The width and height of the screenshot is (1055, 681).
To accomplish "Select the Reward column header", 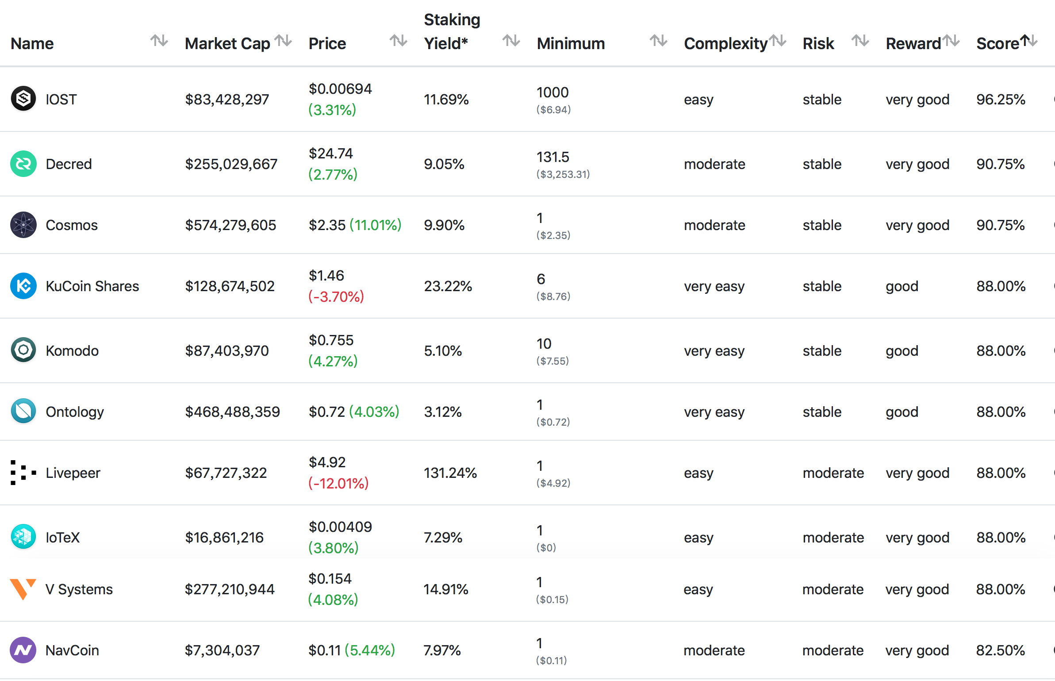I will click(x=913, y=44).
